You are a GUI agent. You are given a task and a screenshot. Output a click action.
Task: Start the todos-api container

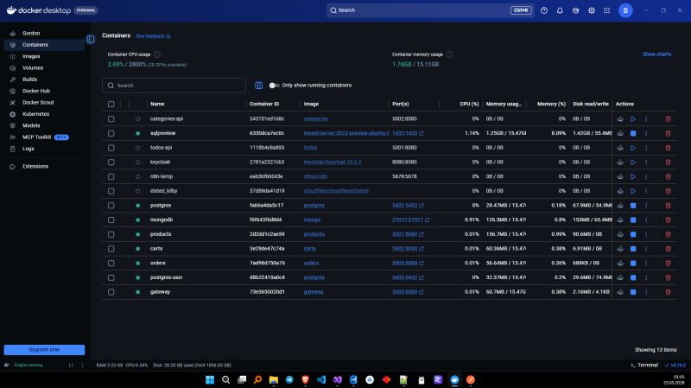pos(633,148)
